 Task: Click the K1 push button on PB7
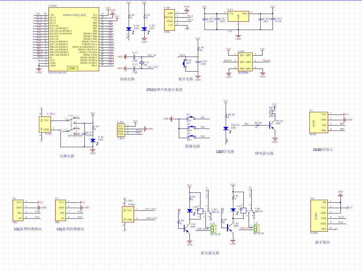click(x=191, y=118)
